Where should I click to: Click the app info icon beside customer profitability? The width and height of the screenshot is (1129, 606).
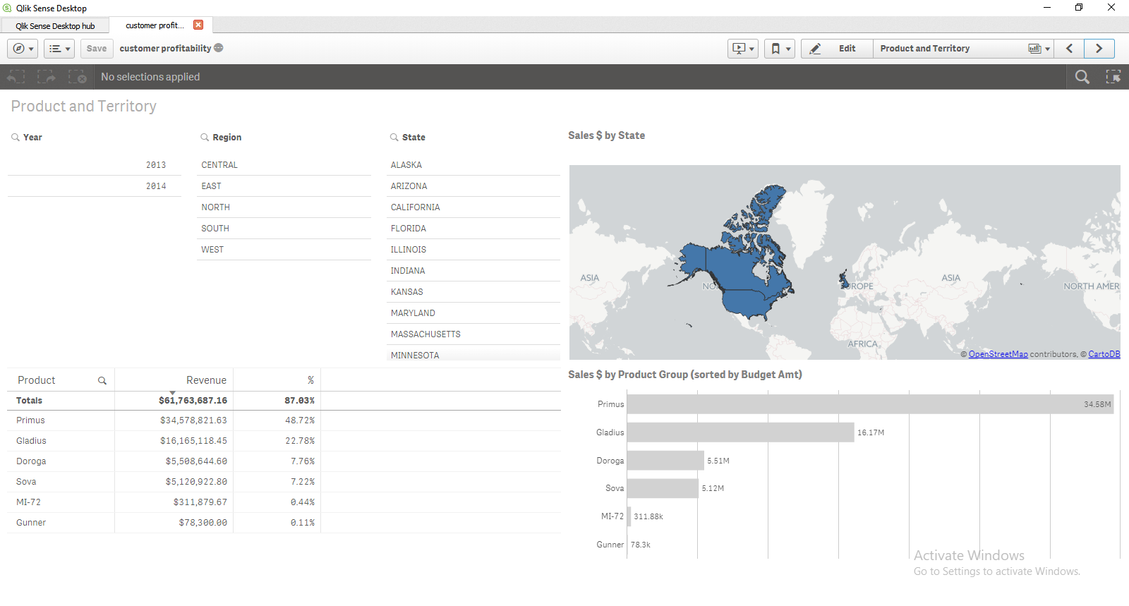coord(219,48)
